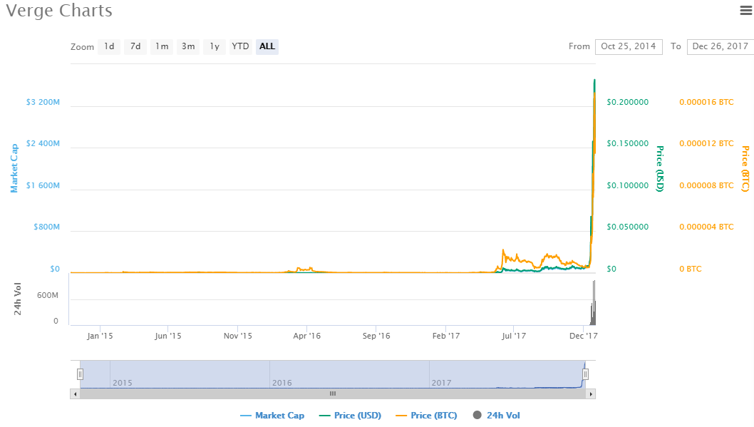Screen dimensions: 754x427
Task: Toggle the Market Cap series in legend
Action: point(272,416)
